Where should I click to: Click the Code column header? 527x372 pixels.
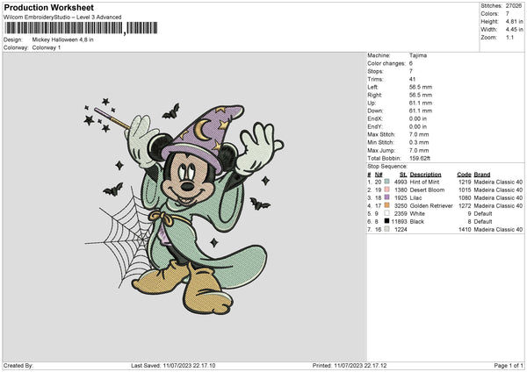pyautogui.click(x=464, y=174)
